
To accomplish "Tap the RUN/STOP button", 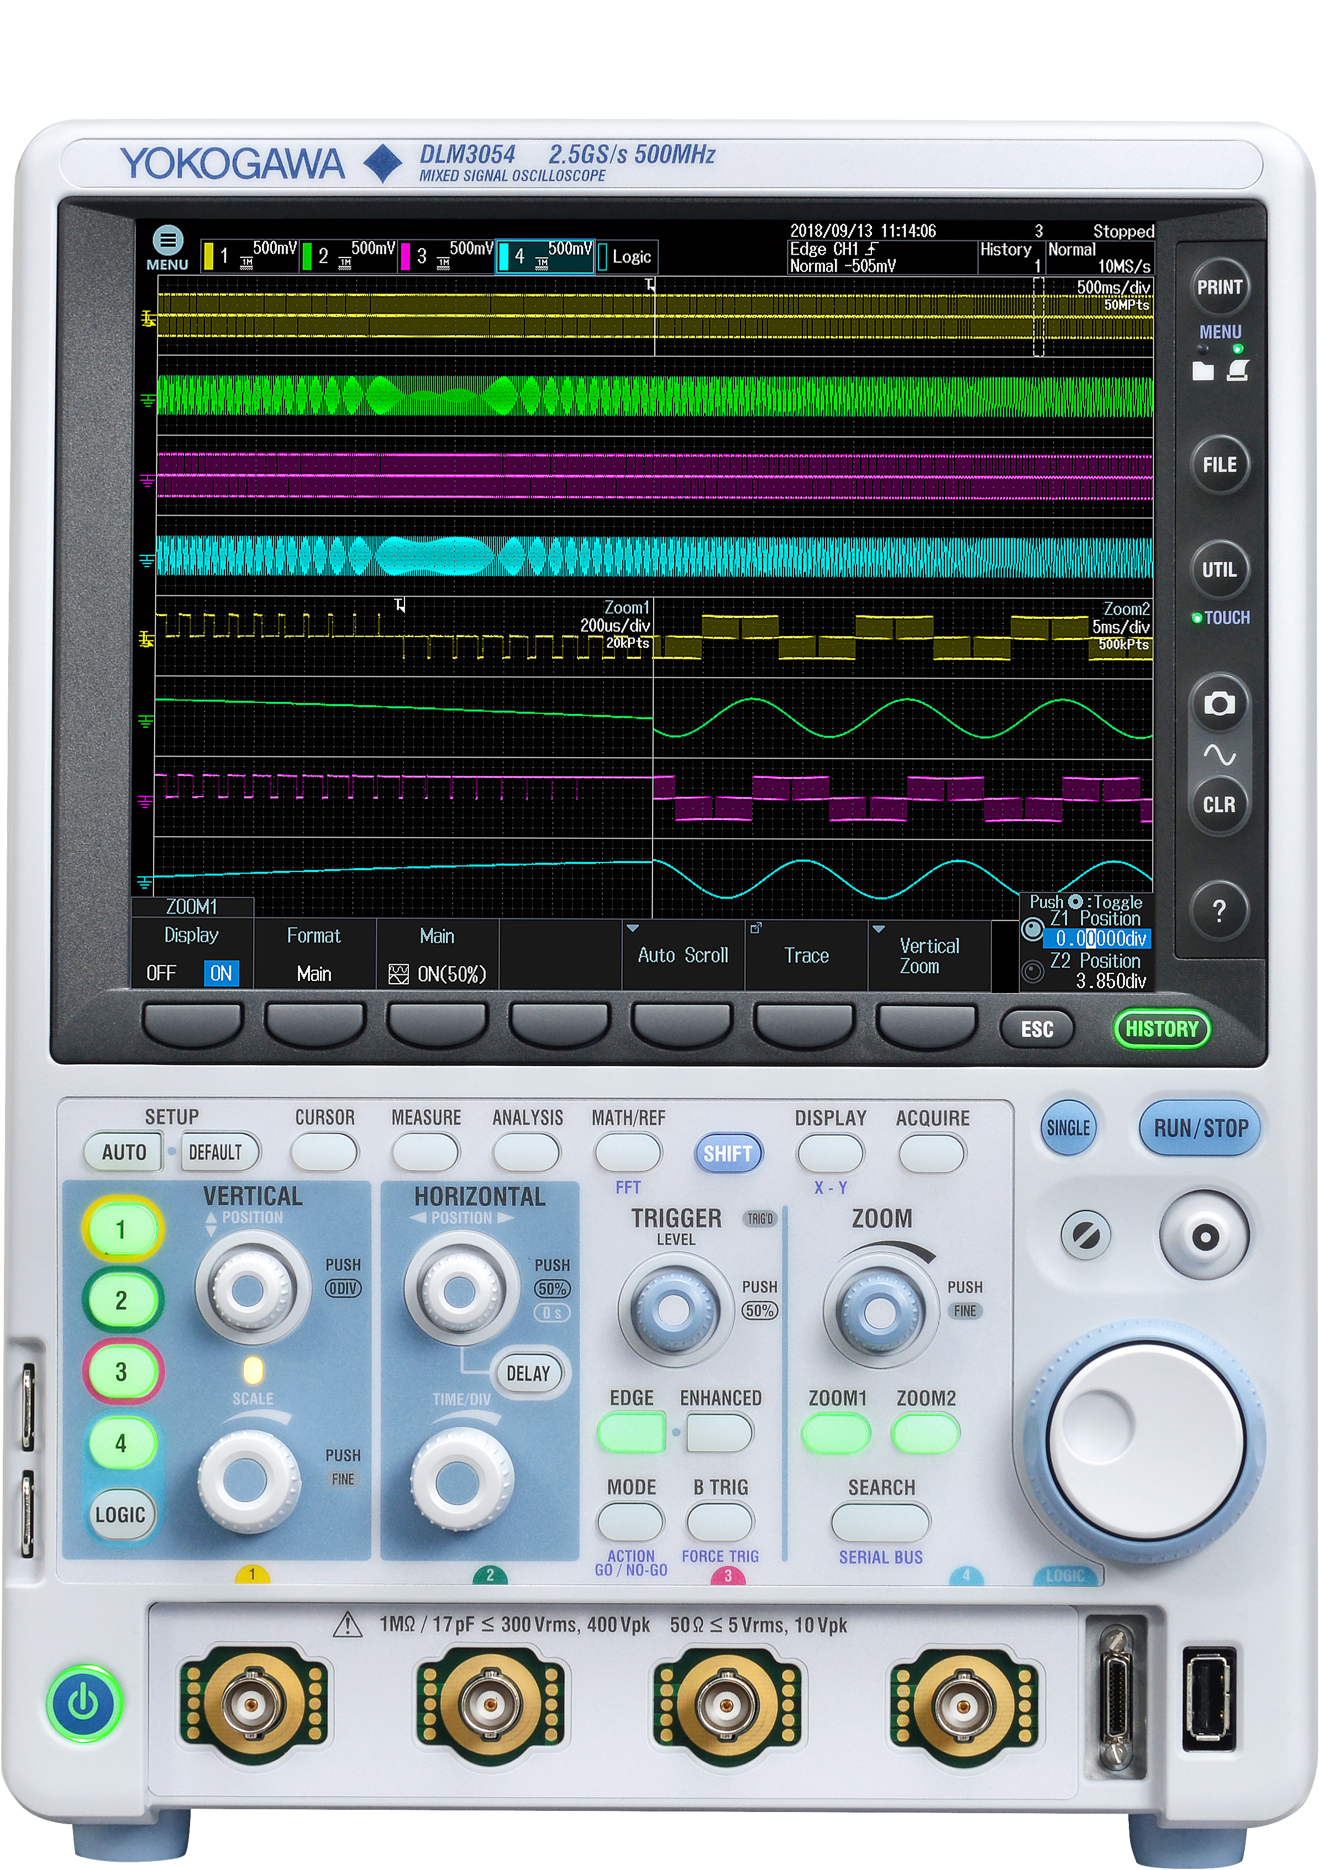I will pos(1201,1128).
